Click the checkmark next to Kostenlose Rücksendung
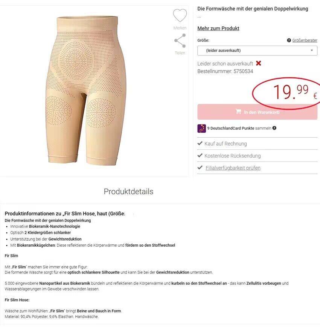The height and width of the screenshot is (327, 320). click(200, 155)
